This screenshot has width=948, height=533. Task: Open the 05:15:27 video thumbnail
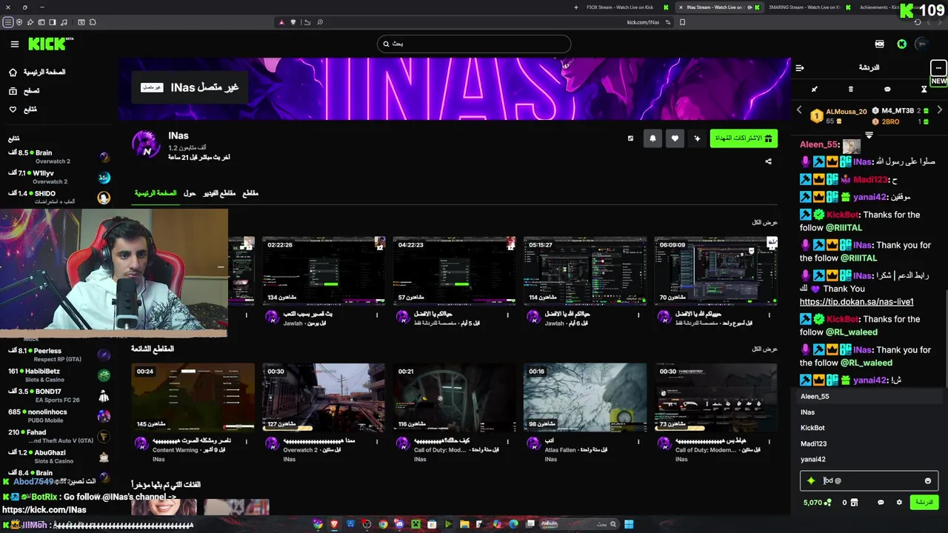click(x=585, y=271)
